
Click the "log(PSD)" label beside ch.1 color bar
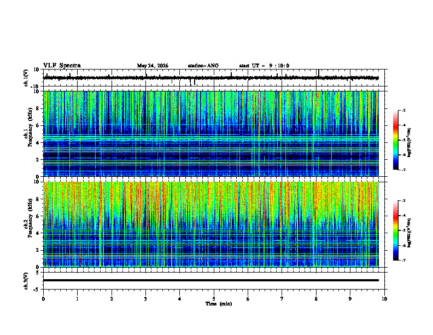(409, 143)
